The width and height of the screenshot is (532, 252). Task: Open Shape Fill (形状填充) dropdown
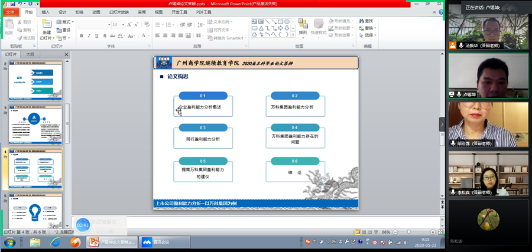coord(341,21)
